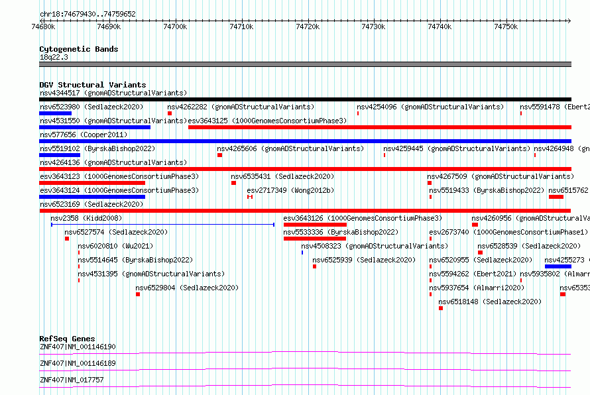The image size is (590, 395).
Task: Click the nsv4531395 (gnomADStructuralVariants) label
Action: click(x=151, y=274)
